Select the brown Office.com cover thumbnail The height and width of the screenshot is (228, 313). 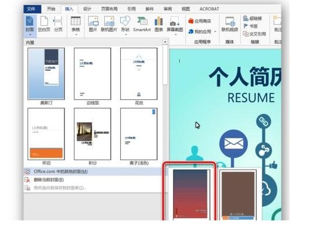coord(238,195)
